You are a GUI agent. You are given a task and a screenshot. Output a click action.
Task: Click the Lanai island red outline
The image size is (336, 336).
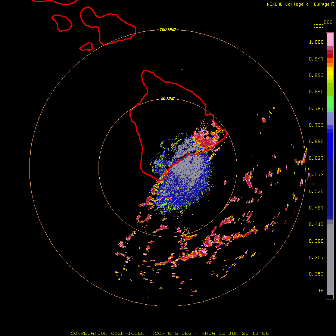[x=62, y=23]
